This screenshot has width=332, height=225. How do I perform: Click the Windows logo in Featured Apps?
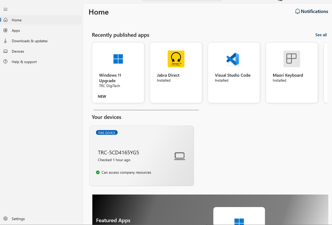point(239,222)
